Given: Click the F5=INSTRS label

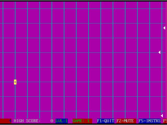Looking at the screenshot, I should pyautogui.click(x=150, y=121).
